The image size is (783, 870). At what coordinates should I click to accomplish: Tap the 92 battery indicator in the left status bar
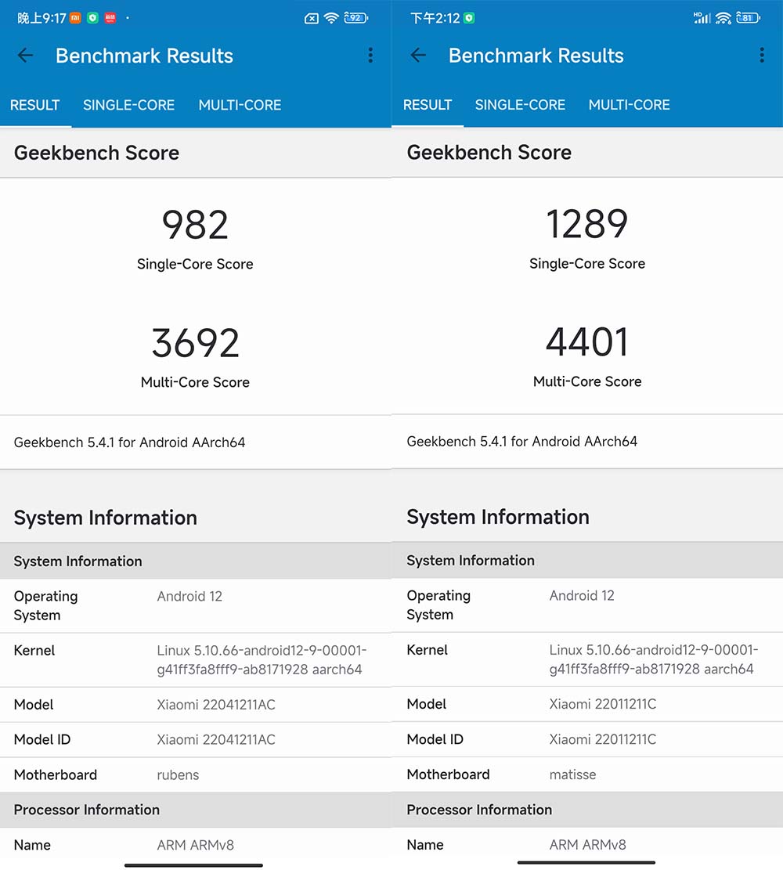(x=355, y=18)
